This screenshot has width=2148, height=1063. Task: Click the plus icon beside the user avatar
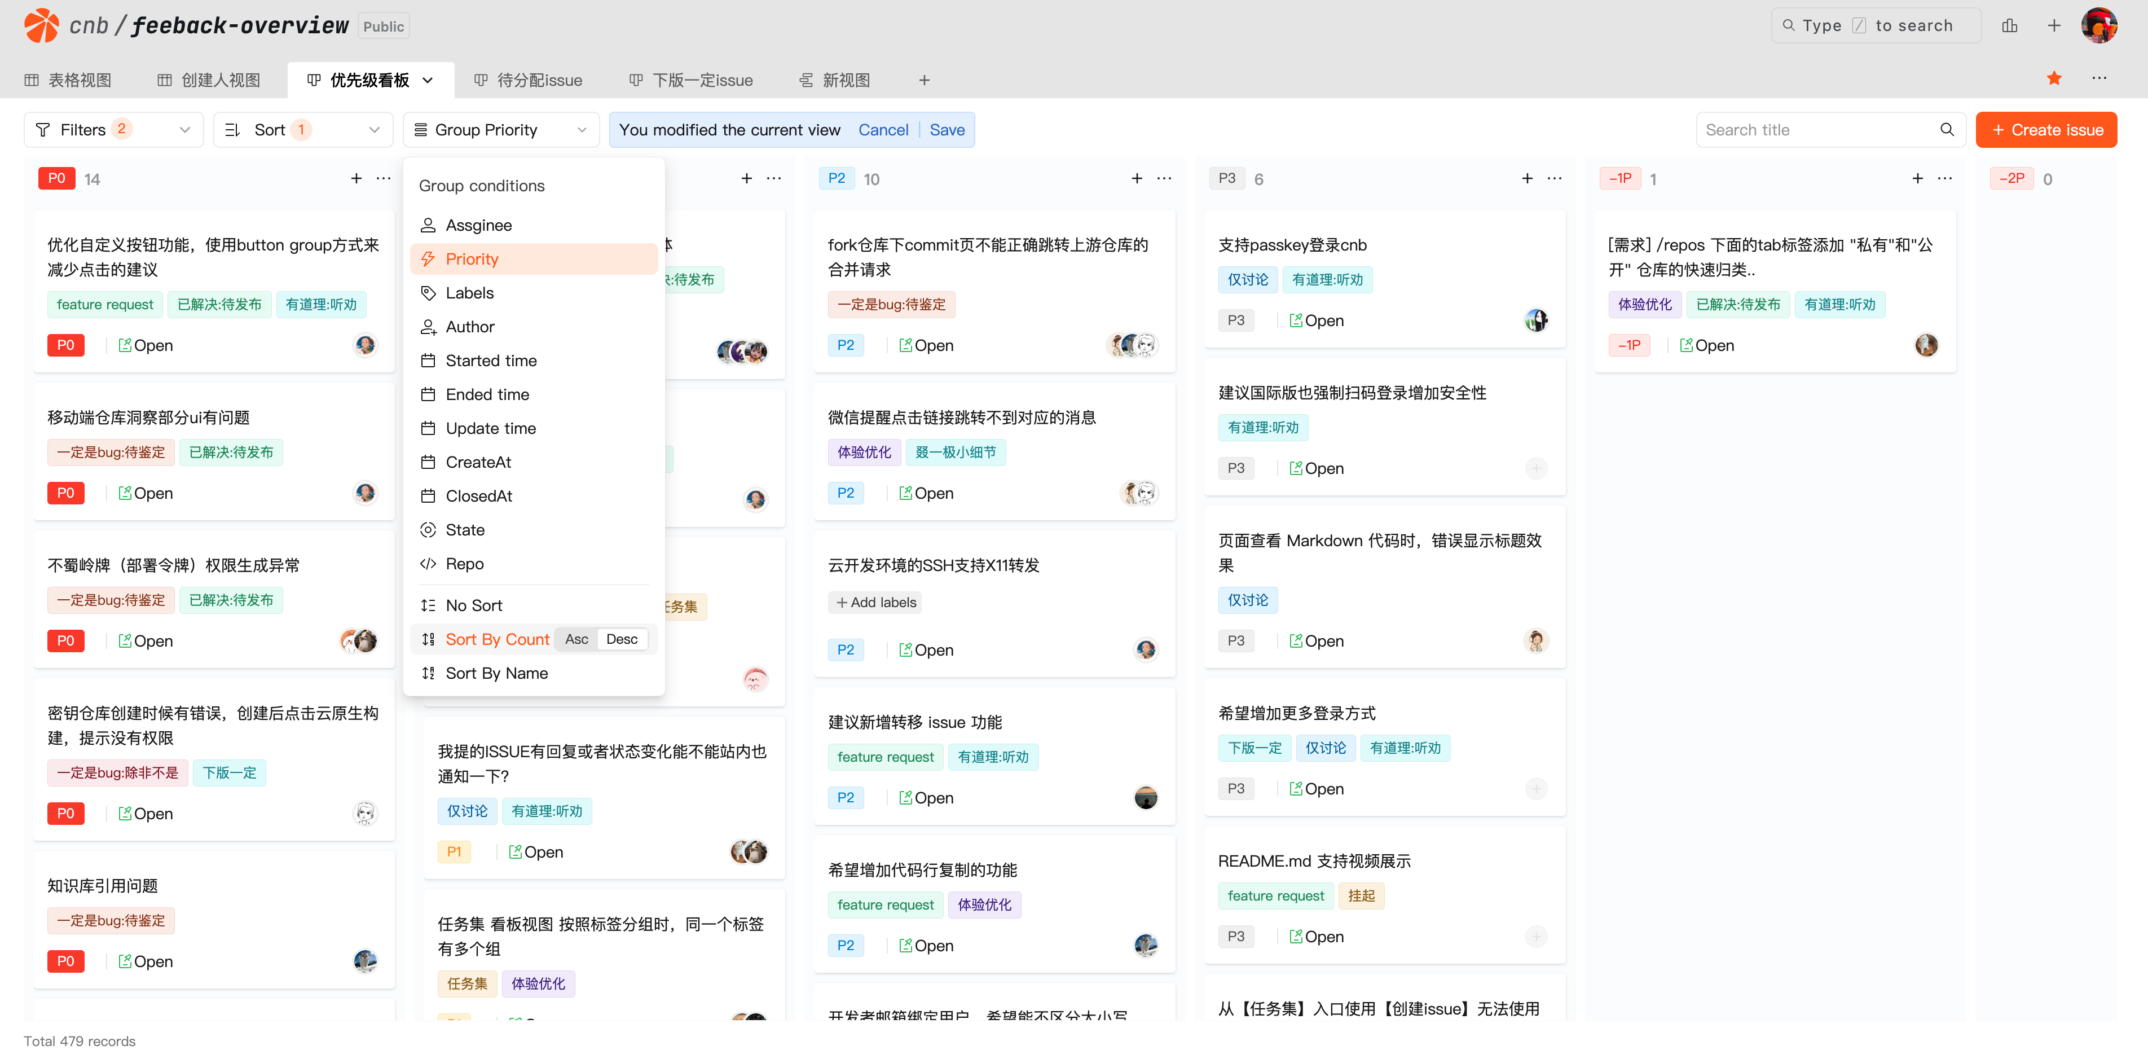tap(2054, 26)
